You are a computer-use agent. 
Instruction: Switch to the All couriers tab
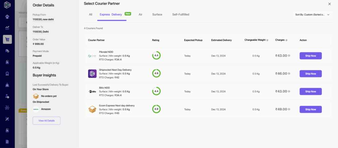[90, 14]
